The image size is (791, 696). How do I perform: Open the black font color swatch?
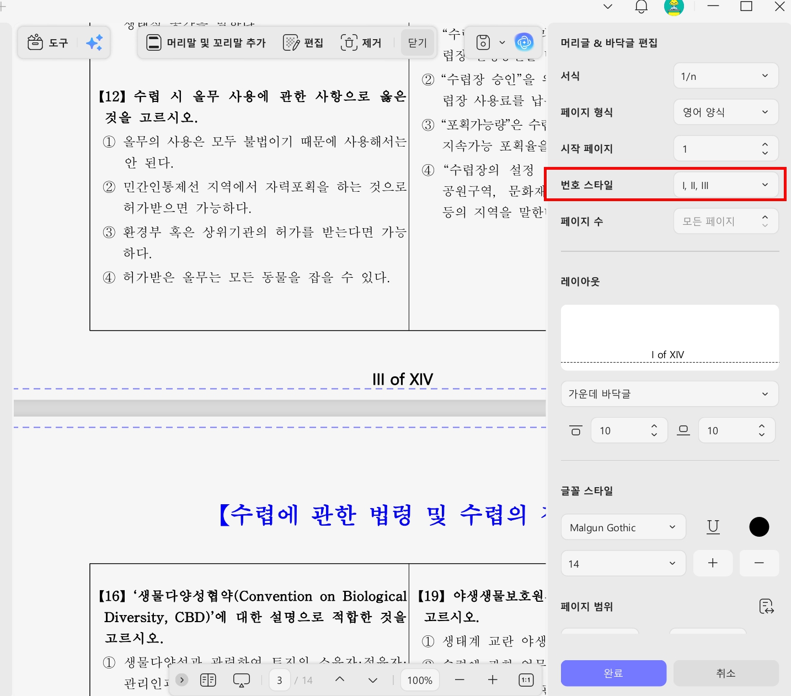[759, 526]
